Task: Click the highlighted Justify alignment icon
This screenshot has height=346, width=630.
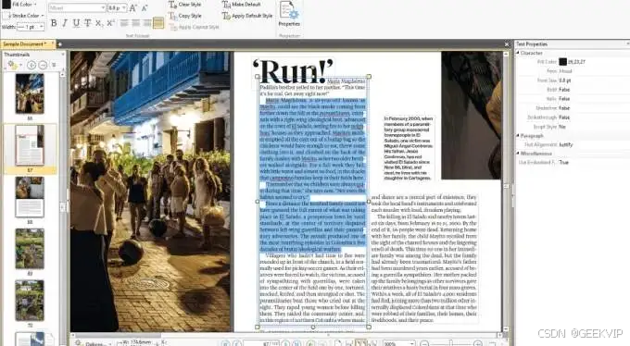Action: (158, 23)
